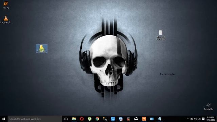
Task: Open the Action Center notifications
Action: click(203, 119)
